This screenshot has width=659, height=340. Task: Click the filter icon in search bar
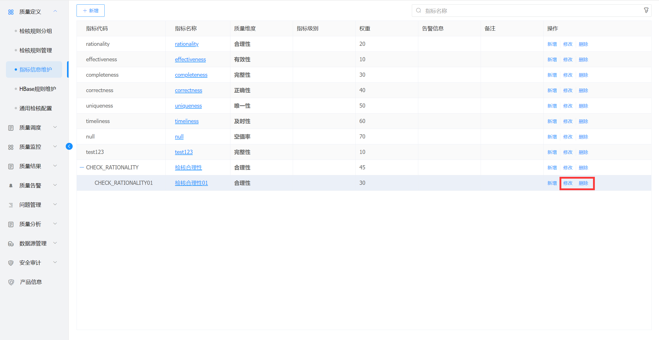coord(646,10)
